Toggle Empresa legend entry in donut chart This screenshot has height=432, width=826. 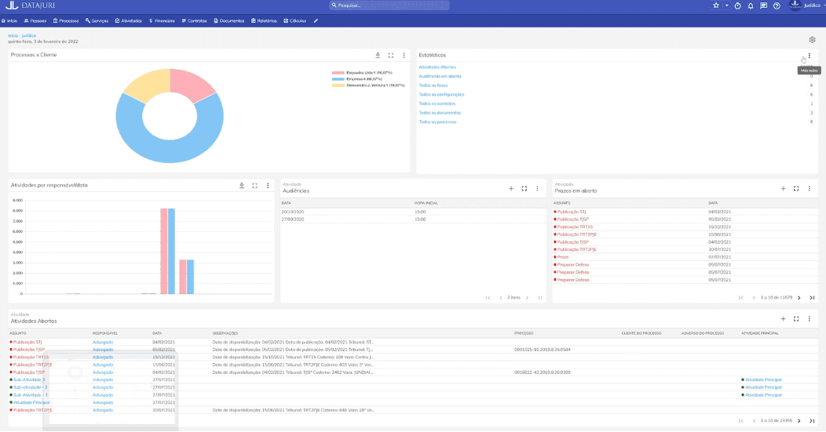pyautogui.click(x=363, y=79)
